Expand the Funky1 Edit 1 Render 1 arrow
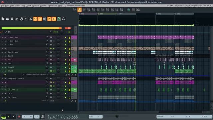The image size is (213, 120). point(2,79)
